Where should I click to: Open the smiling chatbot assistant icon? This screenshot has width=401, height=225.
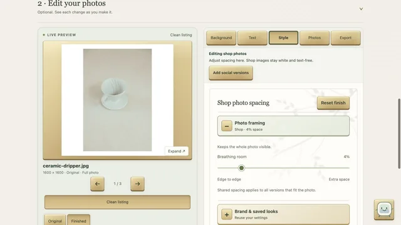pos(384,209)
